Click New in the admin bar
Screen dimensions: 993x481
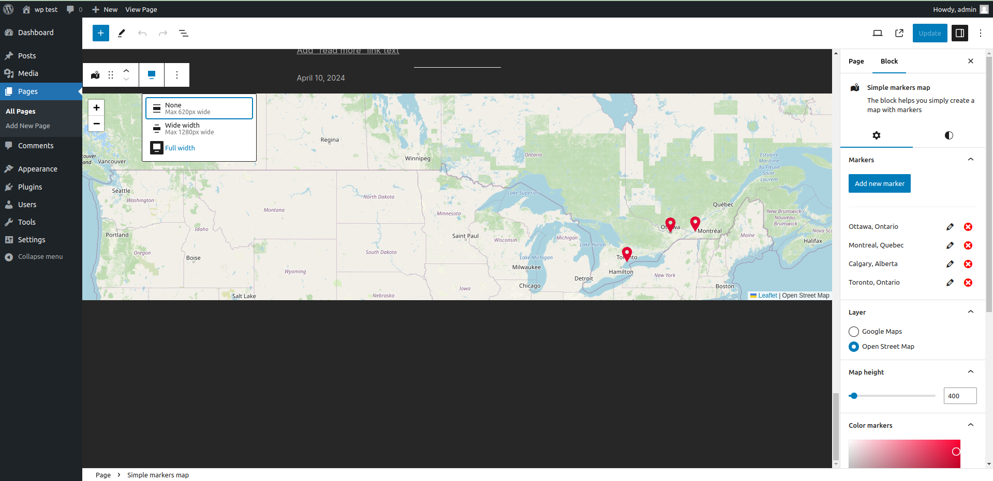point(105,9)
